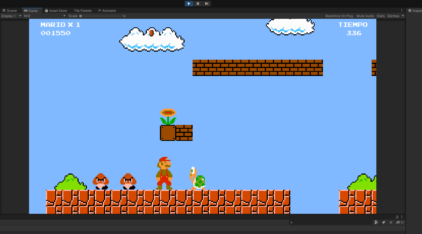
Task: Click the "TIEMPO" label
Action: (x=353, y=25)
